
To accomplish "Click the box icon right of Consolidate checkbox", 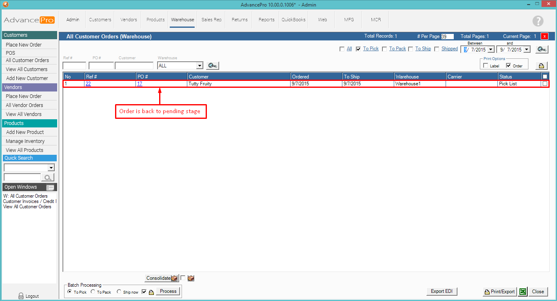I will [x=191, y=278].
